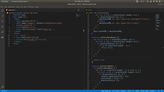The width and height of the screenshot is (164, 92).
Task: Change end of line via 'LF'
Action: point(133,91)
